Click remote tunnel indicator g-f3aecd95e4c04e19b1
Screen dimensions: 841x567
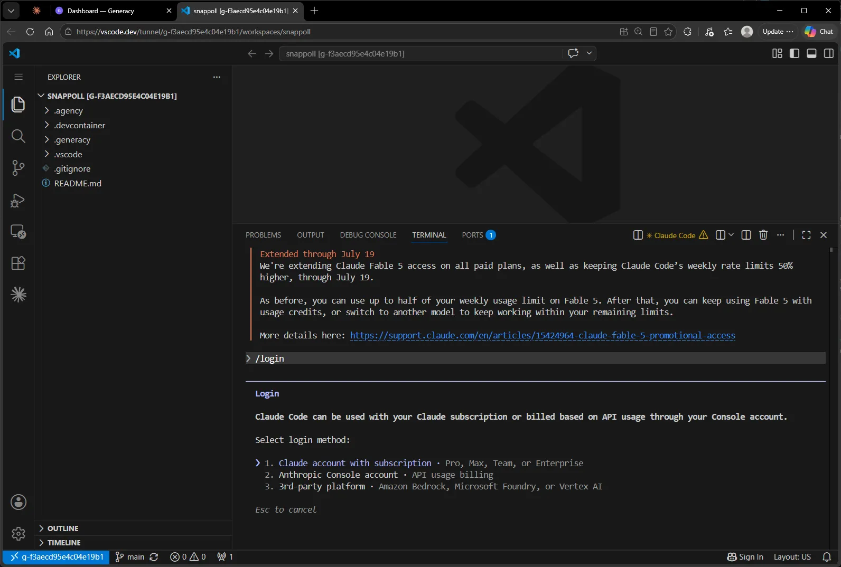point(56,557)
